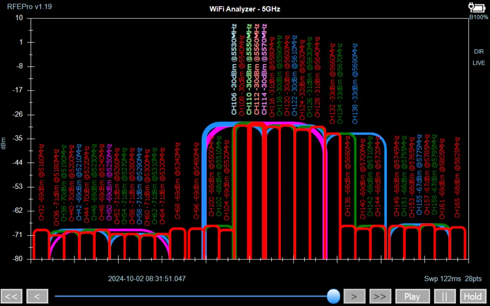Screen dimensions: 490x306
Task: Step forward one sweep with > button
Action: click(354, 296)
